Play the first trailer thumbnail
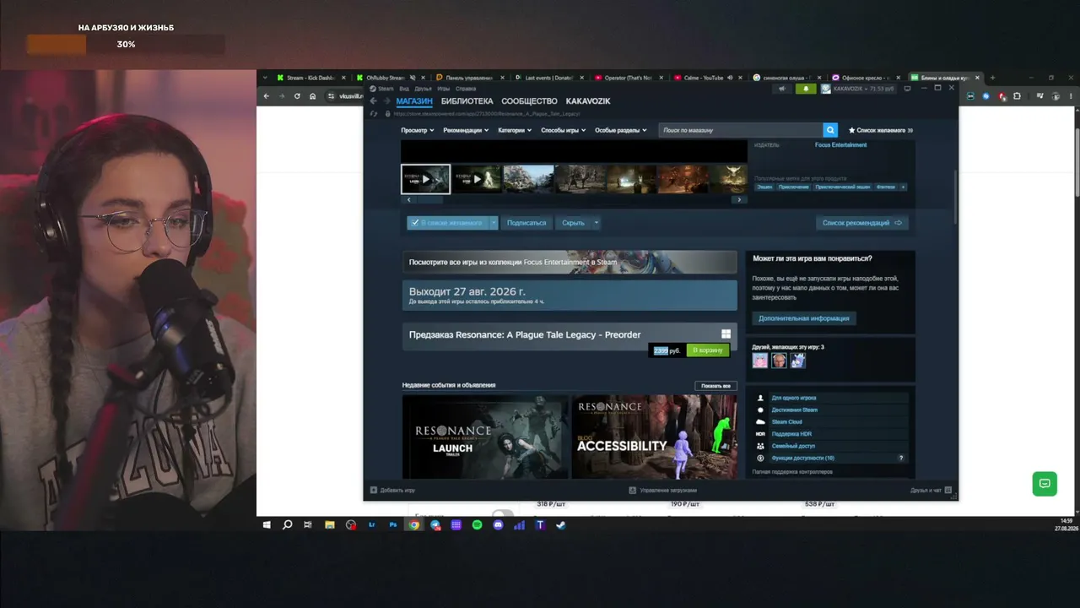 pos(425,179)
